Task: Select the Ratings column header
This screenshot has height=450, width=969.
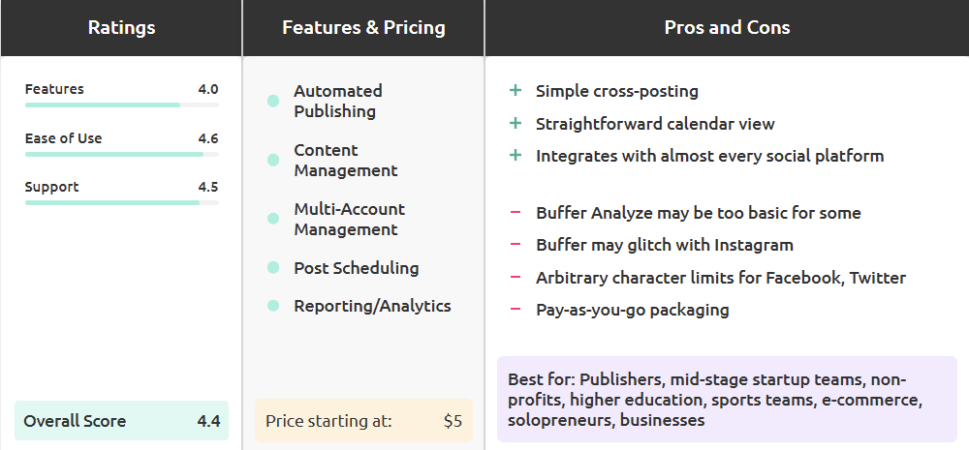Action: point(120,28)
